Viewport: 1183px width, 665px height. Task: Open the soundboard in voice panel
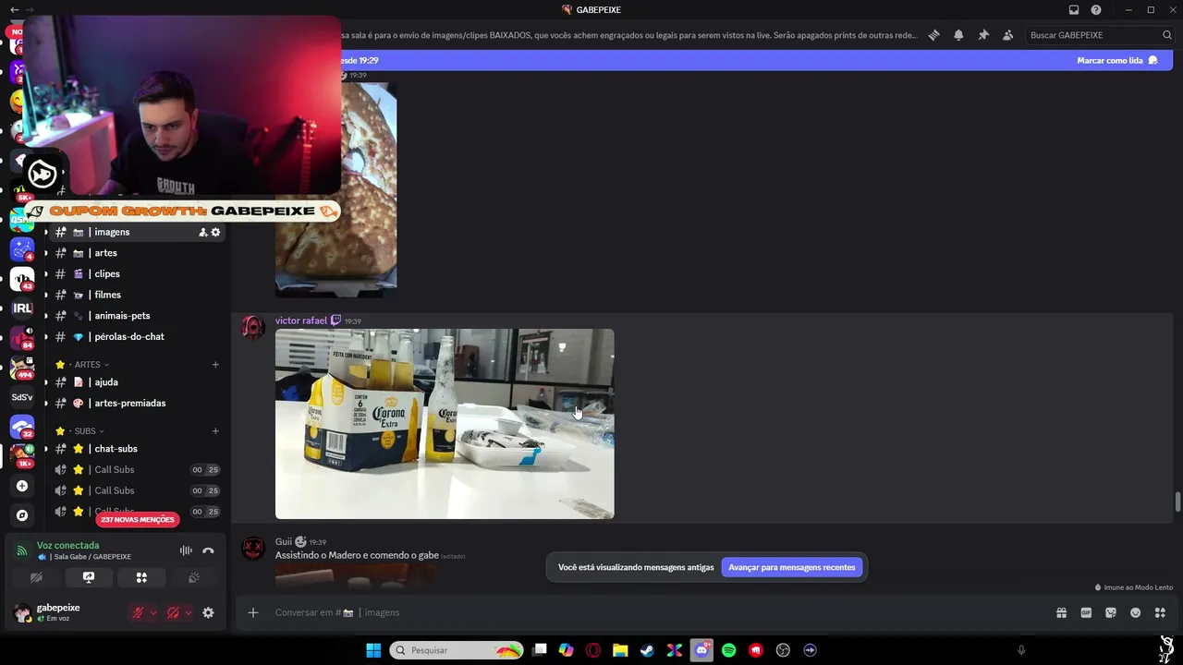pyautogui.click(x=194, y=577)
